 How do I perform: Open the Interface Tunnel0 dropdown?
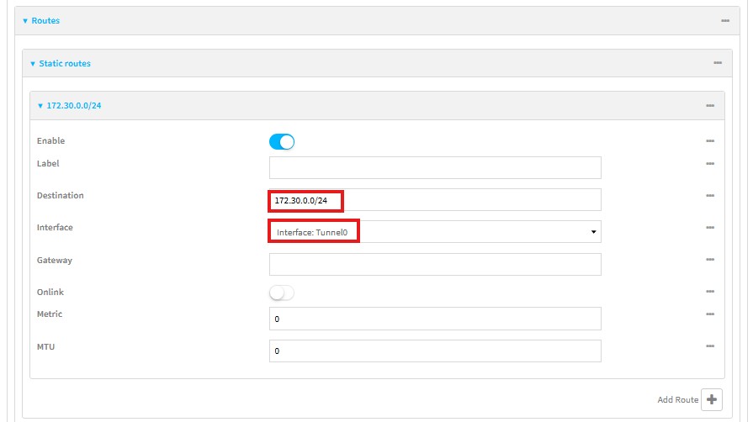click(x=434, y=231)
